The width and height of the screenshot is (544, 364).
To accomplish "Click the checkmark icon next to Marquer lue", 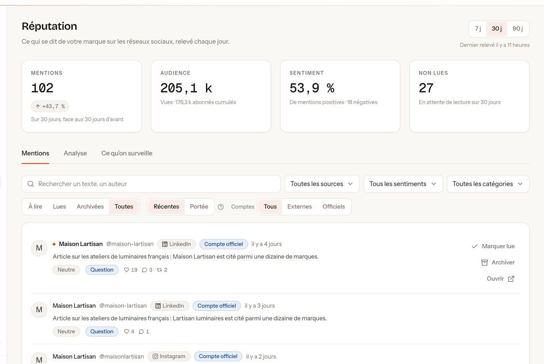I will 475,246.
